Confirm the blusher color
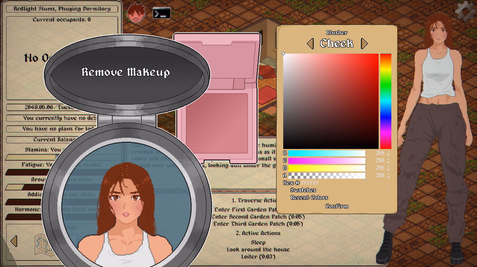477x267 pixels. [x=337, y=206]
